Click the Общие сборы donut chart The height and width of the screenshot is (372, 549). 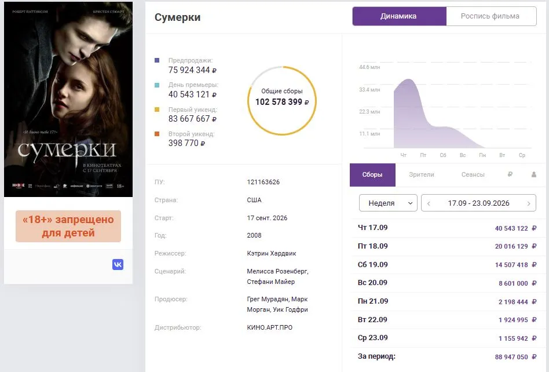pyautogui.click(x=282, y=100)
